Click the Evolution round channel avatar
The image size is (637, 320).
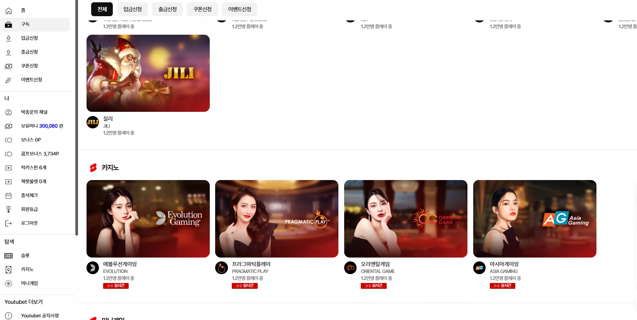[93, 268]
